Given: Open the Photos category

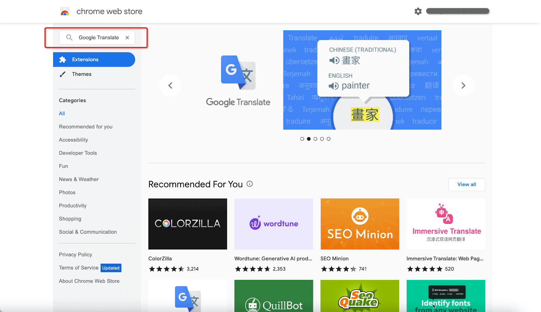Looking at the screenshot, I should 67,193.
